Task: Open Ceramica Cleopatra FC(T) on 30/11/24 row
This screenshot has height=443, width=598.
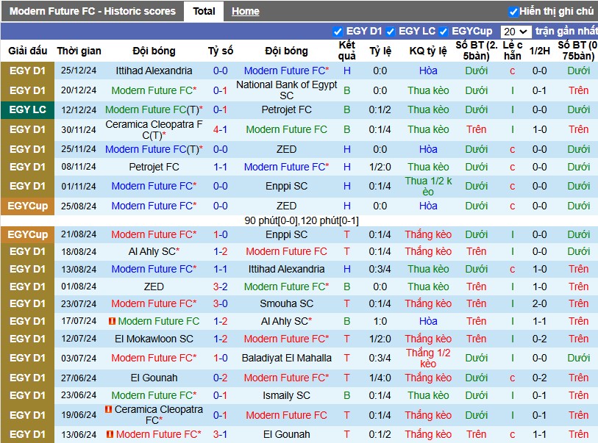Action: tap(154, 129)
